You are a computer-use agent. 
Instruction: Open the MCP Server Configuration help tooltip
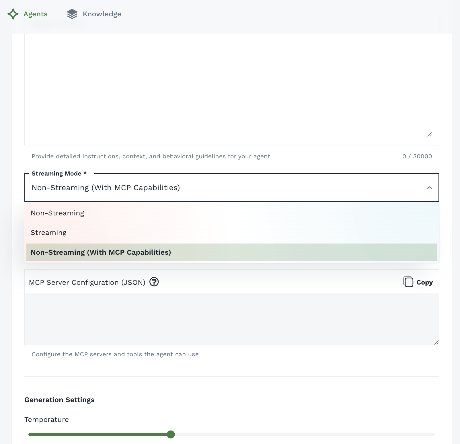pos(154,282)
